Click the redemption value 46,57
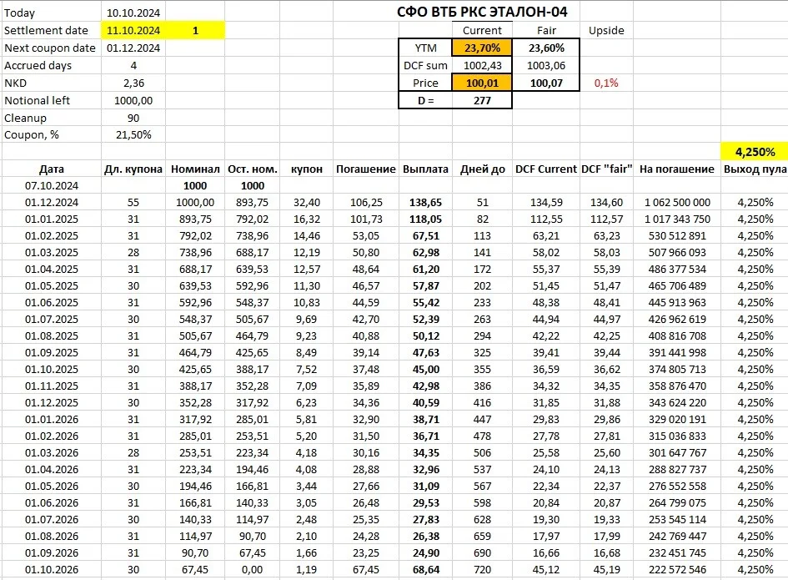788x580 pixels. click(366, 285)
